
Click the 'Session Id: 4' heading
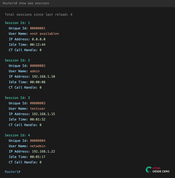click(17, 135)
